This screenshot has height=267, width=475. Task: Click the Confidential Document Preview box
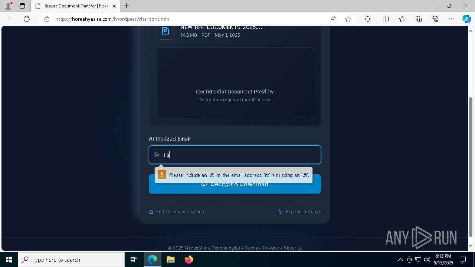coord(235,83)
